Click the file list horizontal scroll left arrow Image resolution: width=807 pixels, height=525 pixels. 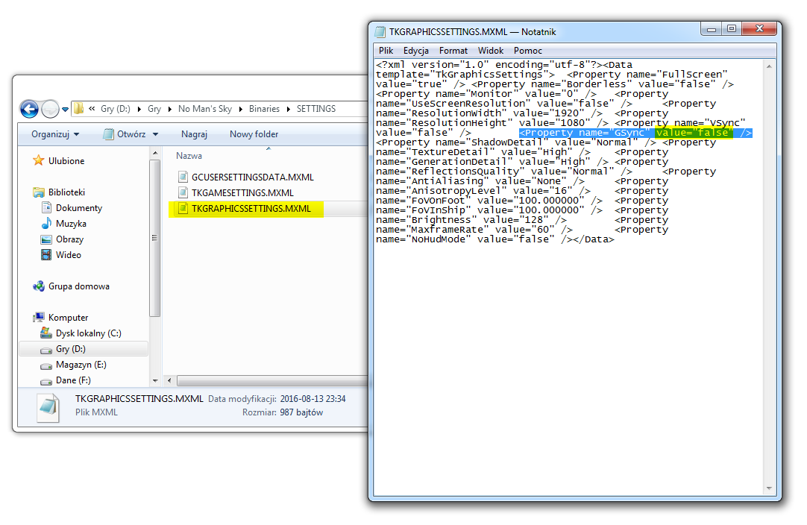point(169,381)
